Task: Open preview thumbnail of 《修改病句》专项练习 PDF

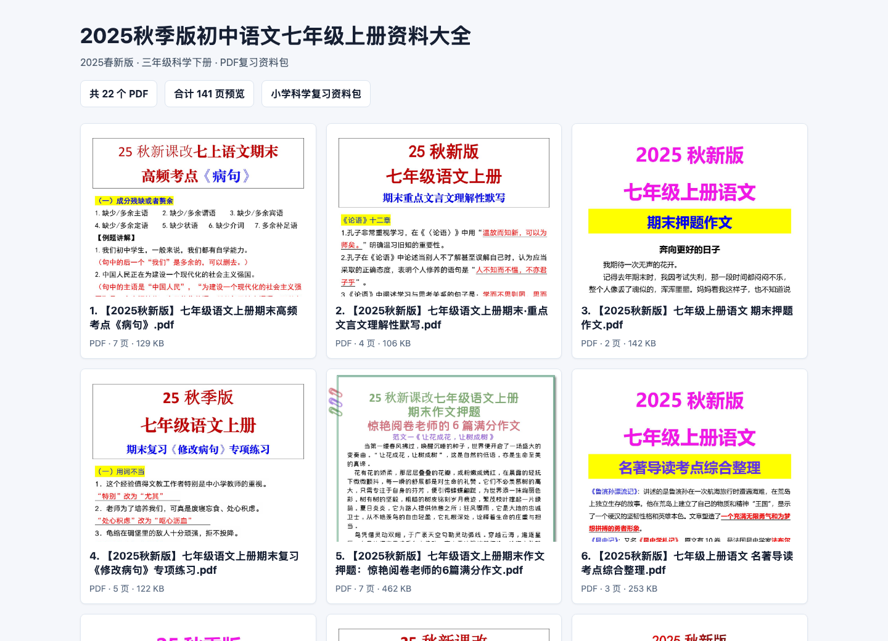Action: tap(198, 455)
